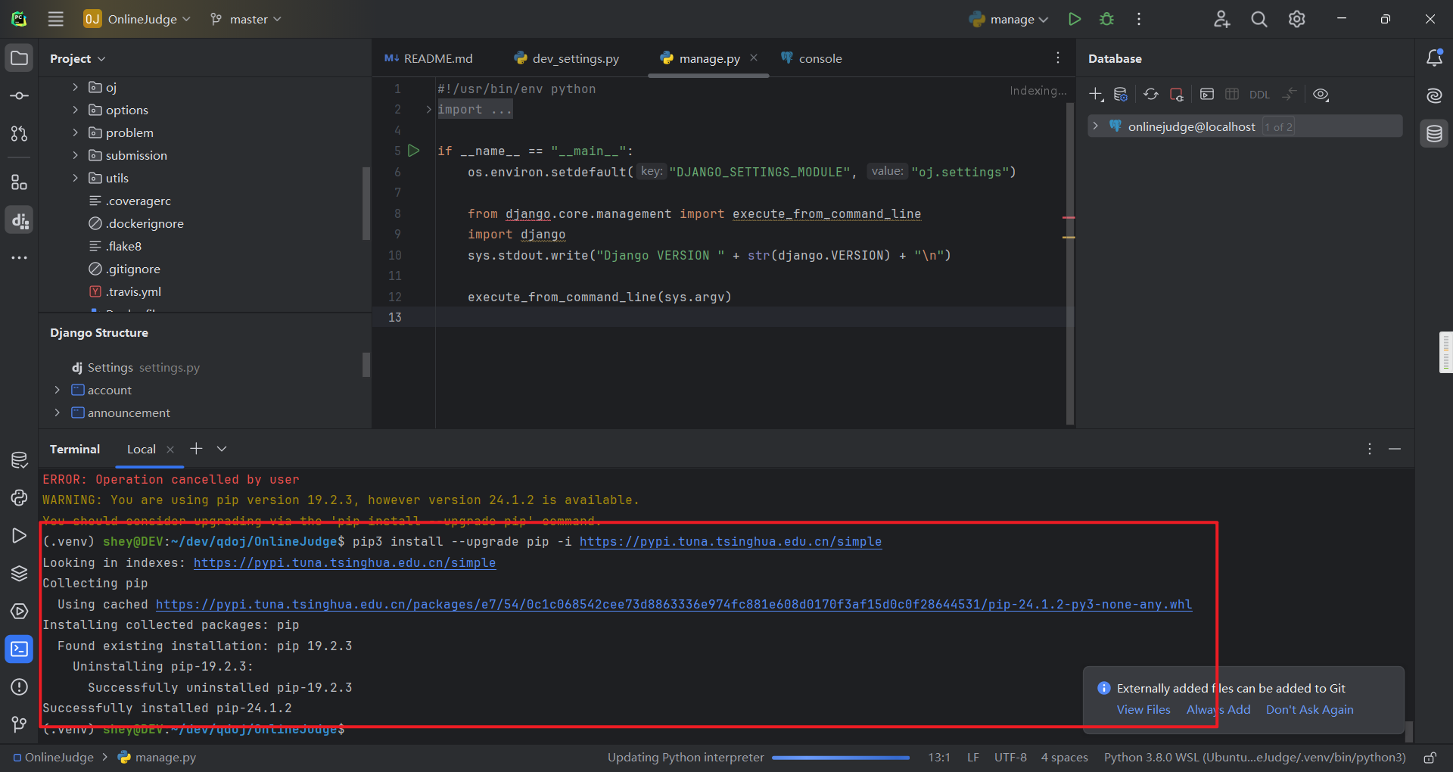Open more run actions menu
The image size is (1453, 772).
(x=1139, y=19)
